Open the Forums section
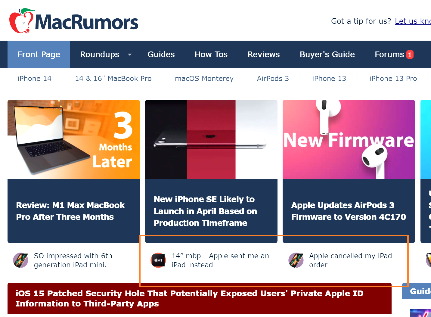Screen dimensions: 431x317 click(x=389, y=54)
